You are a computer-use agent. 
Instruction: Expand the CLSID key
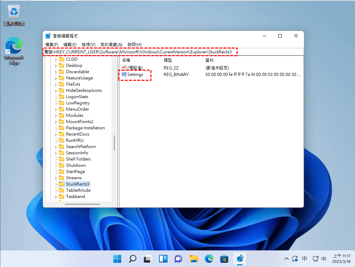(x=56, y=60)
